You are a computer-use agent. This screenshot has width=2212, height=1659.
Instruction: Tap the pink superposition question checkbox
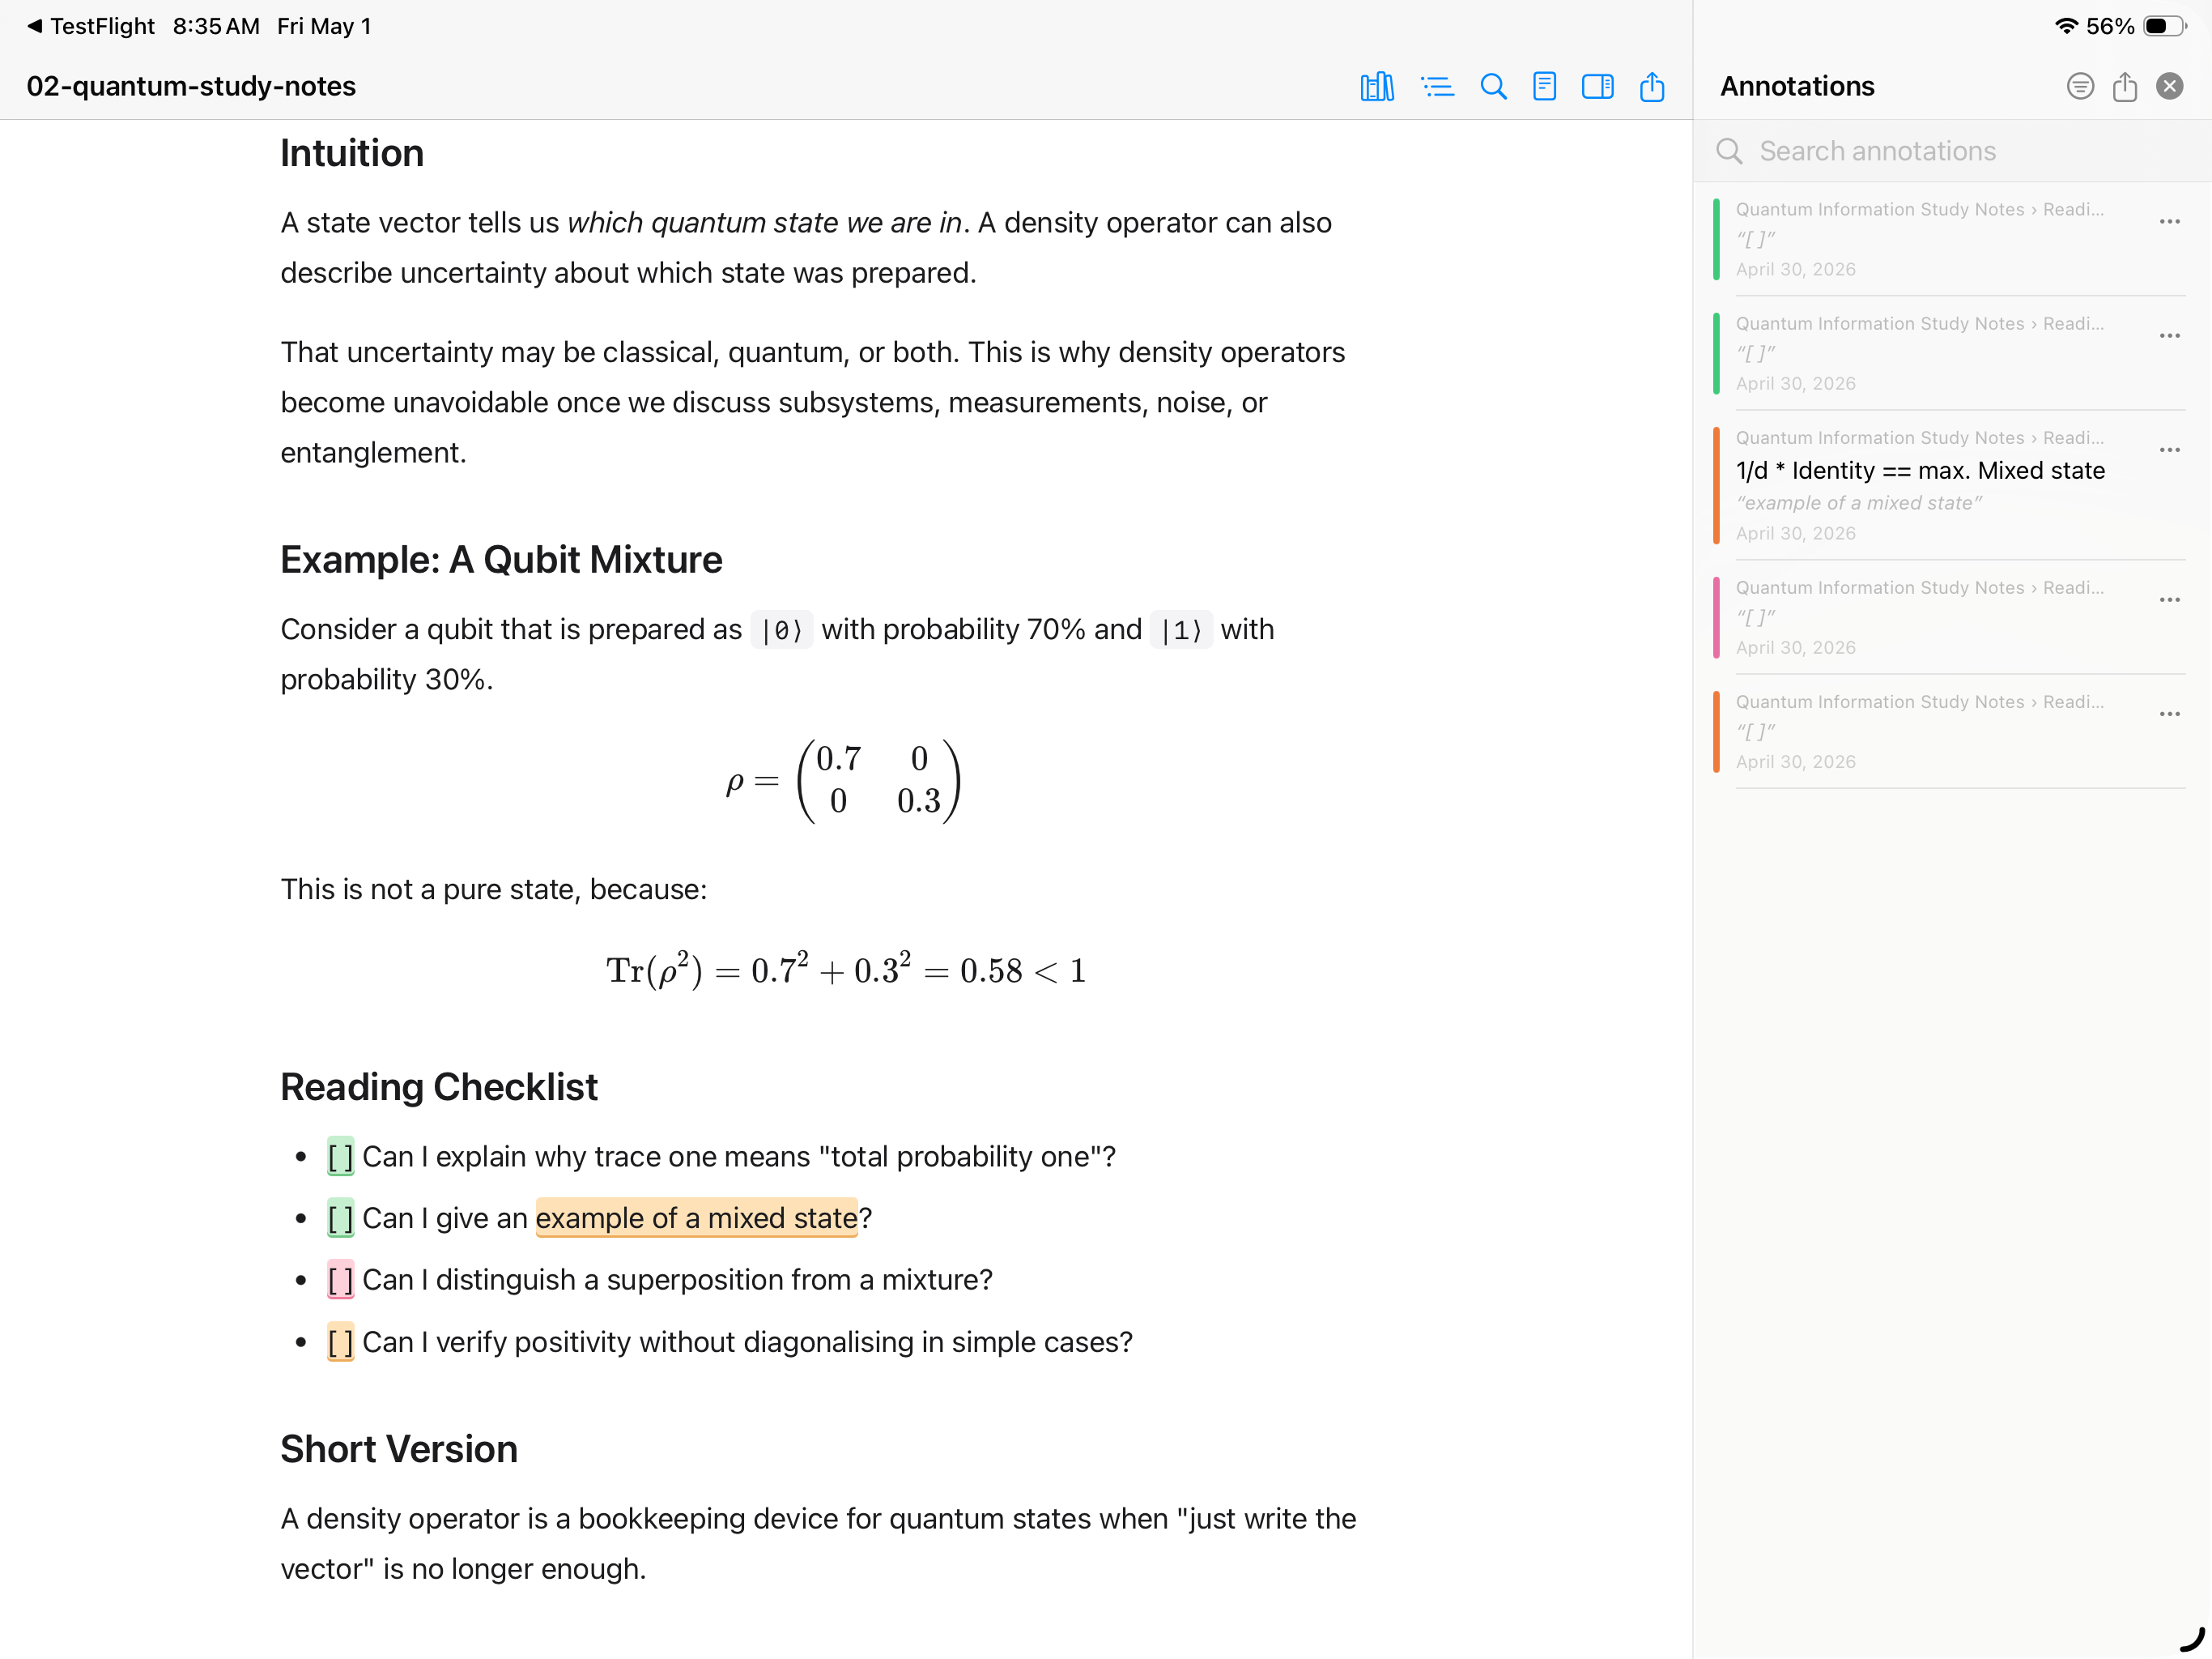click(340, 1281)
